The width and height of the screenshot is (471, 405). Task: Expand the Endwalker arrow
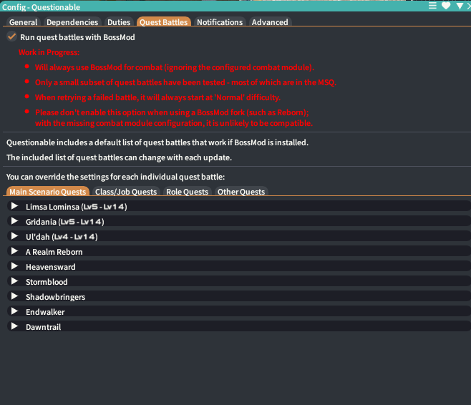click(x=14, y=311)
